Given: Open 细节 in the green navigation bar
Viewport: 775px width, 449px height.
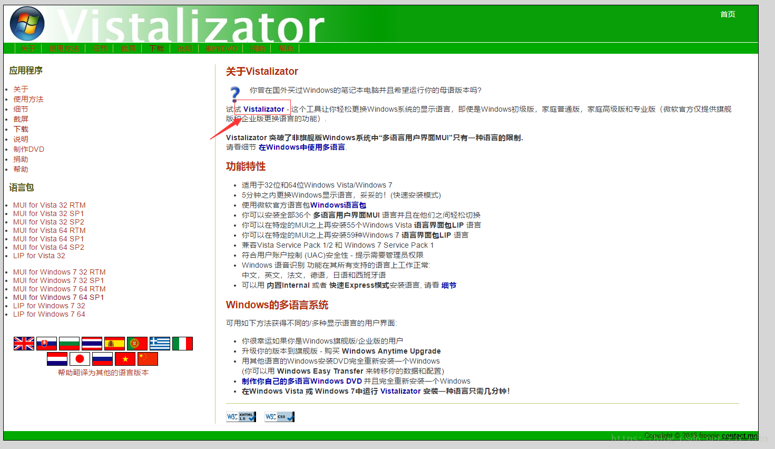Looking at the screenshot, I should pyautogui.click(x=100, y=48).
